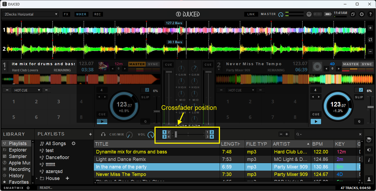Open channel 1 FLTR effect dropdown
The height and width of the screenshot is (191, 376).
click(182, 126)
